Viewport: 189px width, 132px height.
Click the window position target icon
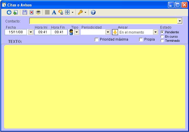pos(67,12)
